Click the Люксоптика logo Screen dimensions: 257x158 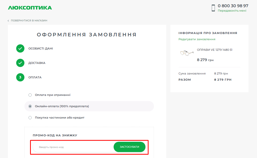30,7
